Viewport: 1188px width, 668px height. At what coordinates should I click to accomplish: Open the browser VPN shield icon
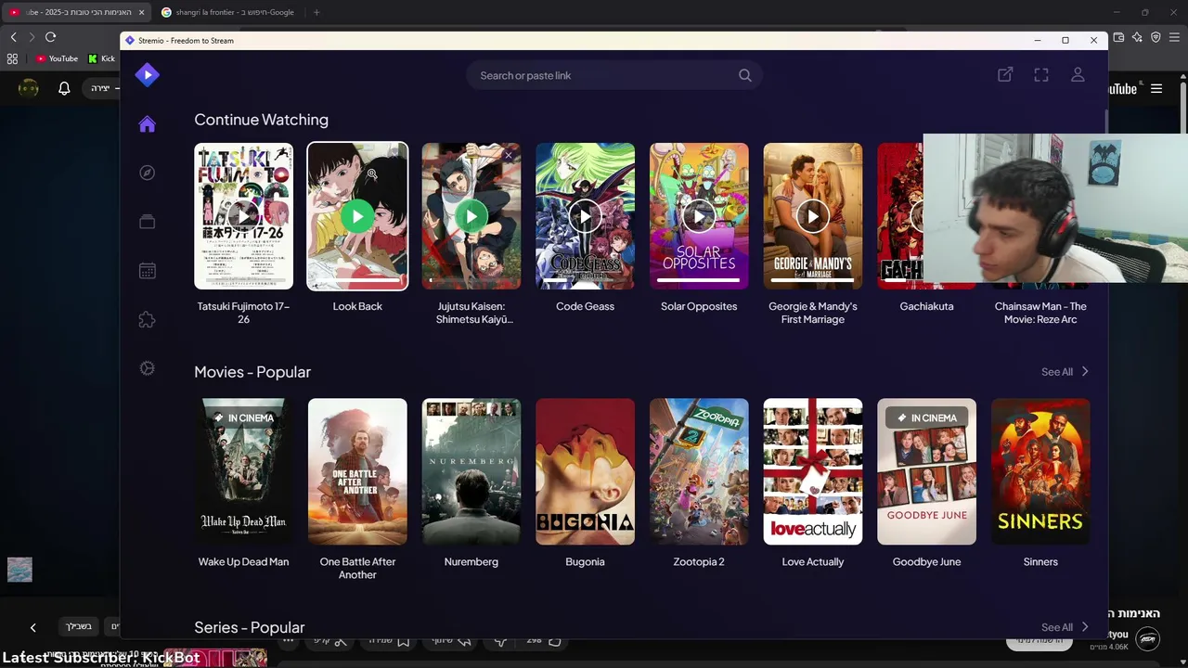click(1156, 37)
